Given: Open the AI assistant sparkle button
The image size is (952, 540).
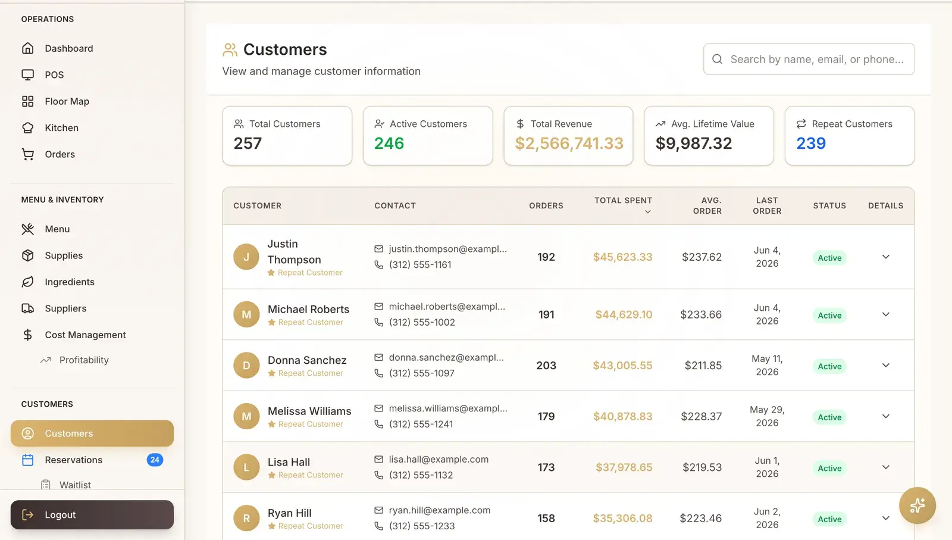Looking at the screenshot, I should coord(917,505).
